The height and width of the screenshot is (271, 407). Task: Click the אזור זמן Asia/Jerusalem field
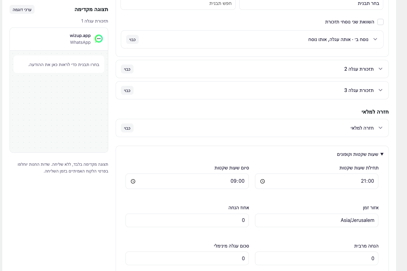pyautogui.click(x=317, y=220)
